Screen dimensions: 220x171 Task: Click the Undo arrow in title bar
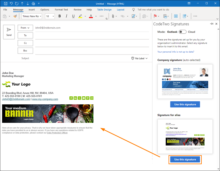pos(11,3)
